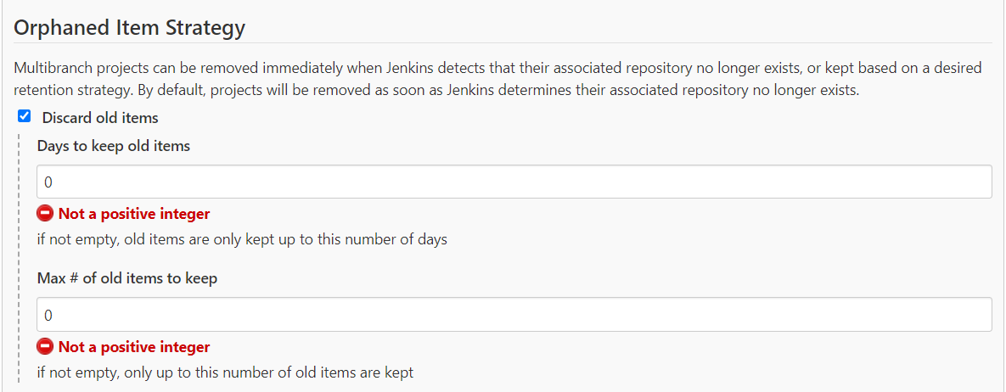This screenshot has height=392, width=1006.
Task: Click the phrase "retention strategy" in the description
Action: pyautogui.click(x=71, y=90)
